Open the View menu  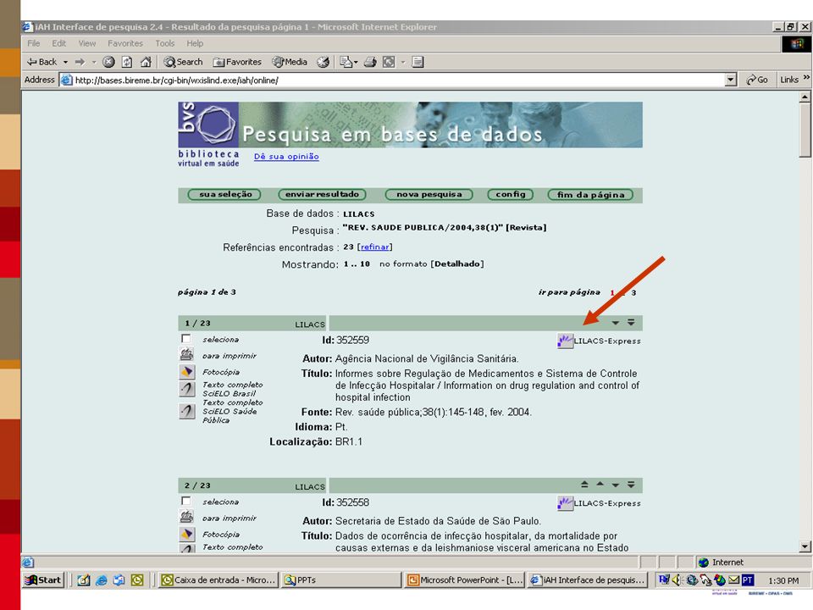[87, 43]
